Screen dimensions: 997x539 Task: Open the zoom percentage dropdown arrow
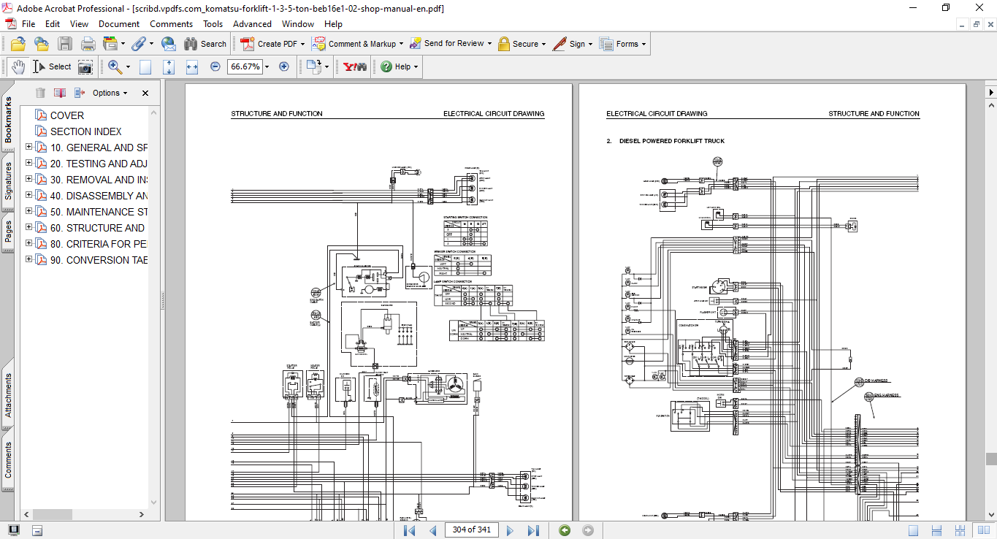(267, 66)
